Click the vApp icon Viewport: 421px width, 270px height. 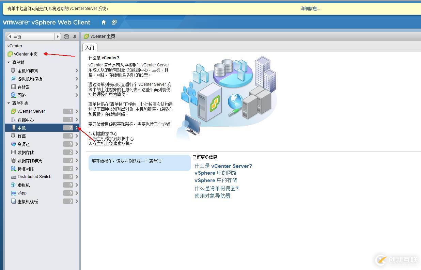click(x=13, y=193)
